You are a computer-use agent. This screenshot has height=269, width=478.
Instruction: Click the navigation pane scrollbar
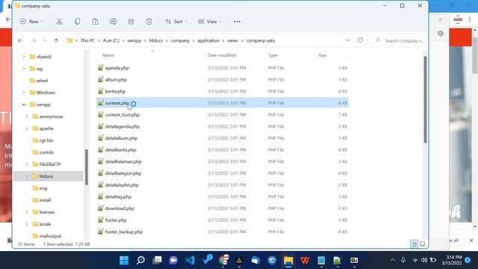[87, 167]
